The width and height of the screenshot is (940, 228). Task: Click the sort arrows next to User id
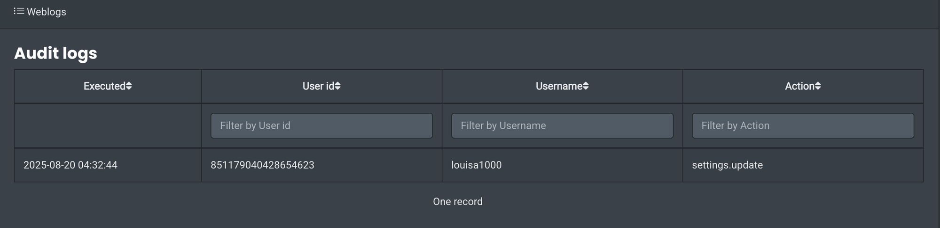coord(337,86)
